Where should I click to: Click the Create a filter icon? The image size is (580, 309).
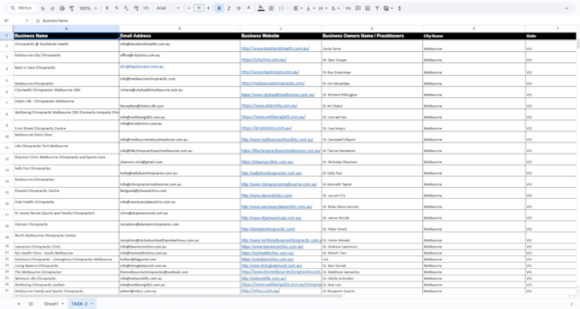pyautogui.click(x=377, y=9)
